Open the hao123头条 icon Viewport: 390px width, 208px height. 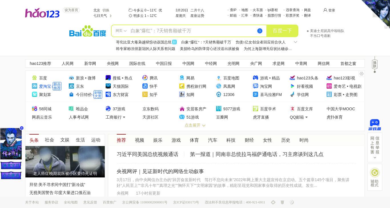click(x=292, y=78)
